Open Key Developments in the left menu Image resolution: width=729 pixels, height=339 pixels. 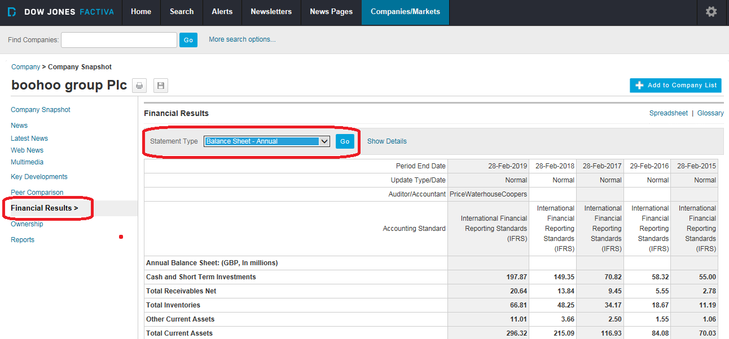[39, 177]
